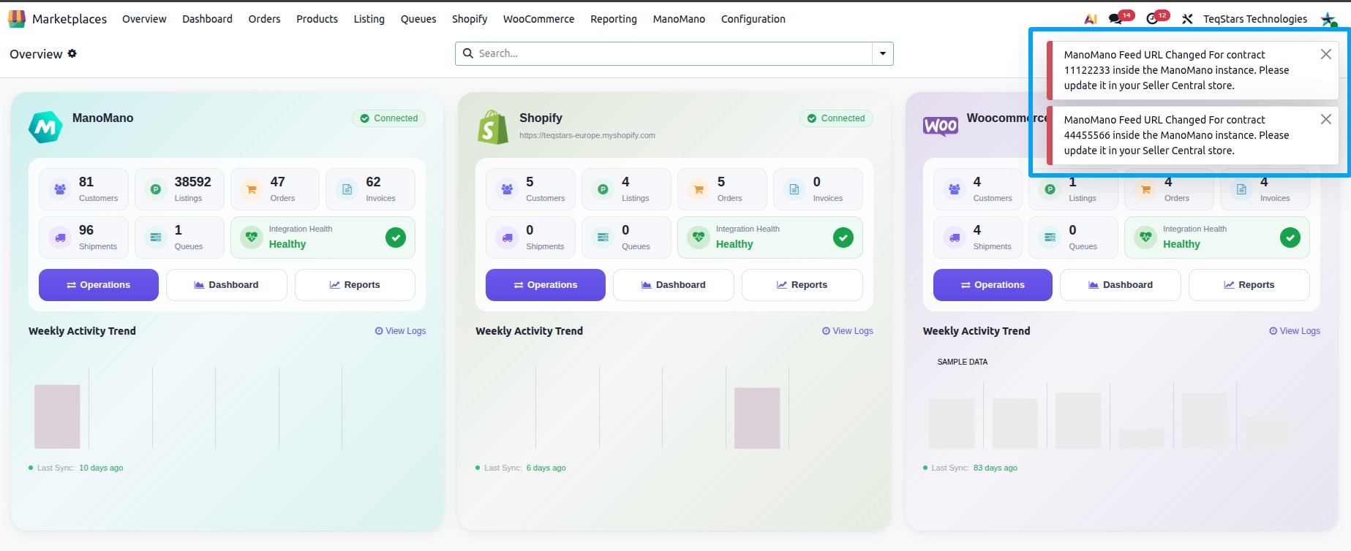This screenshot has height=551, width=1351.
Task: Click the teqstars-europe.myshopify.com URL text
Action: pyautogui.click(x=587, y=135)
